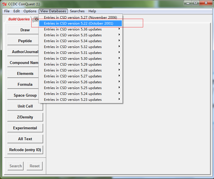The height and width of the screenshot is (179, 214).
Task: Expand CSD version 5.23 updates submenu
Action: click(x=80, y=99)
